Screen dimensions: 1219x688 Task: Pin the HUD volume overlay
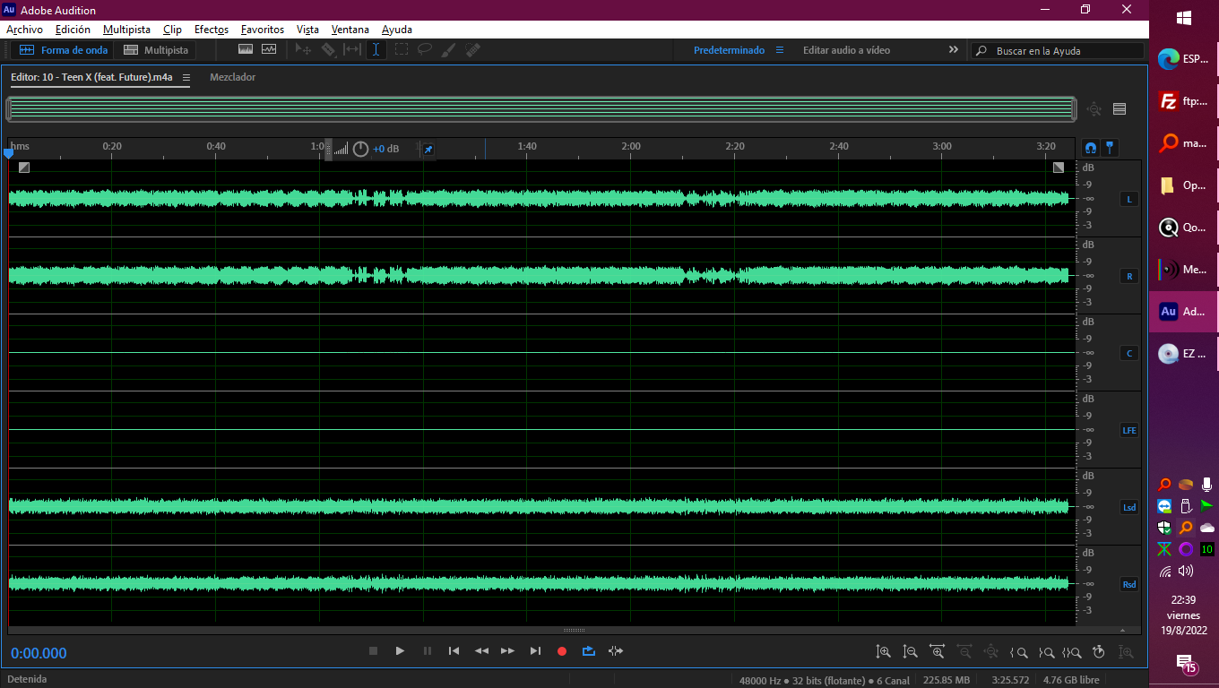click(x=428, y=150)
